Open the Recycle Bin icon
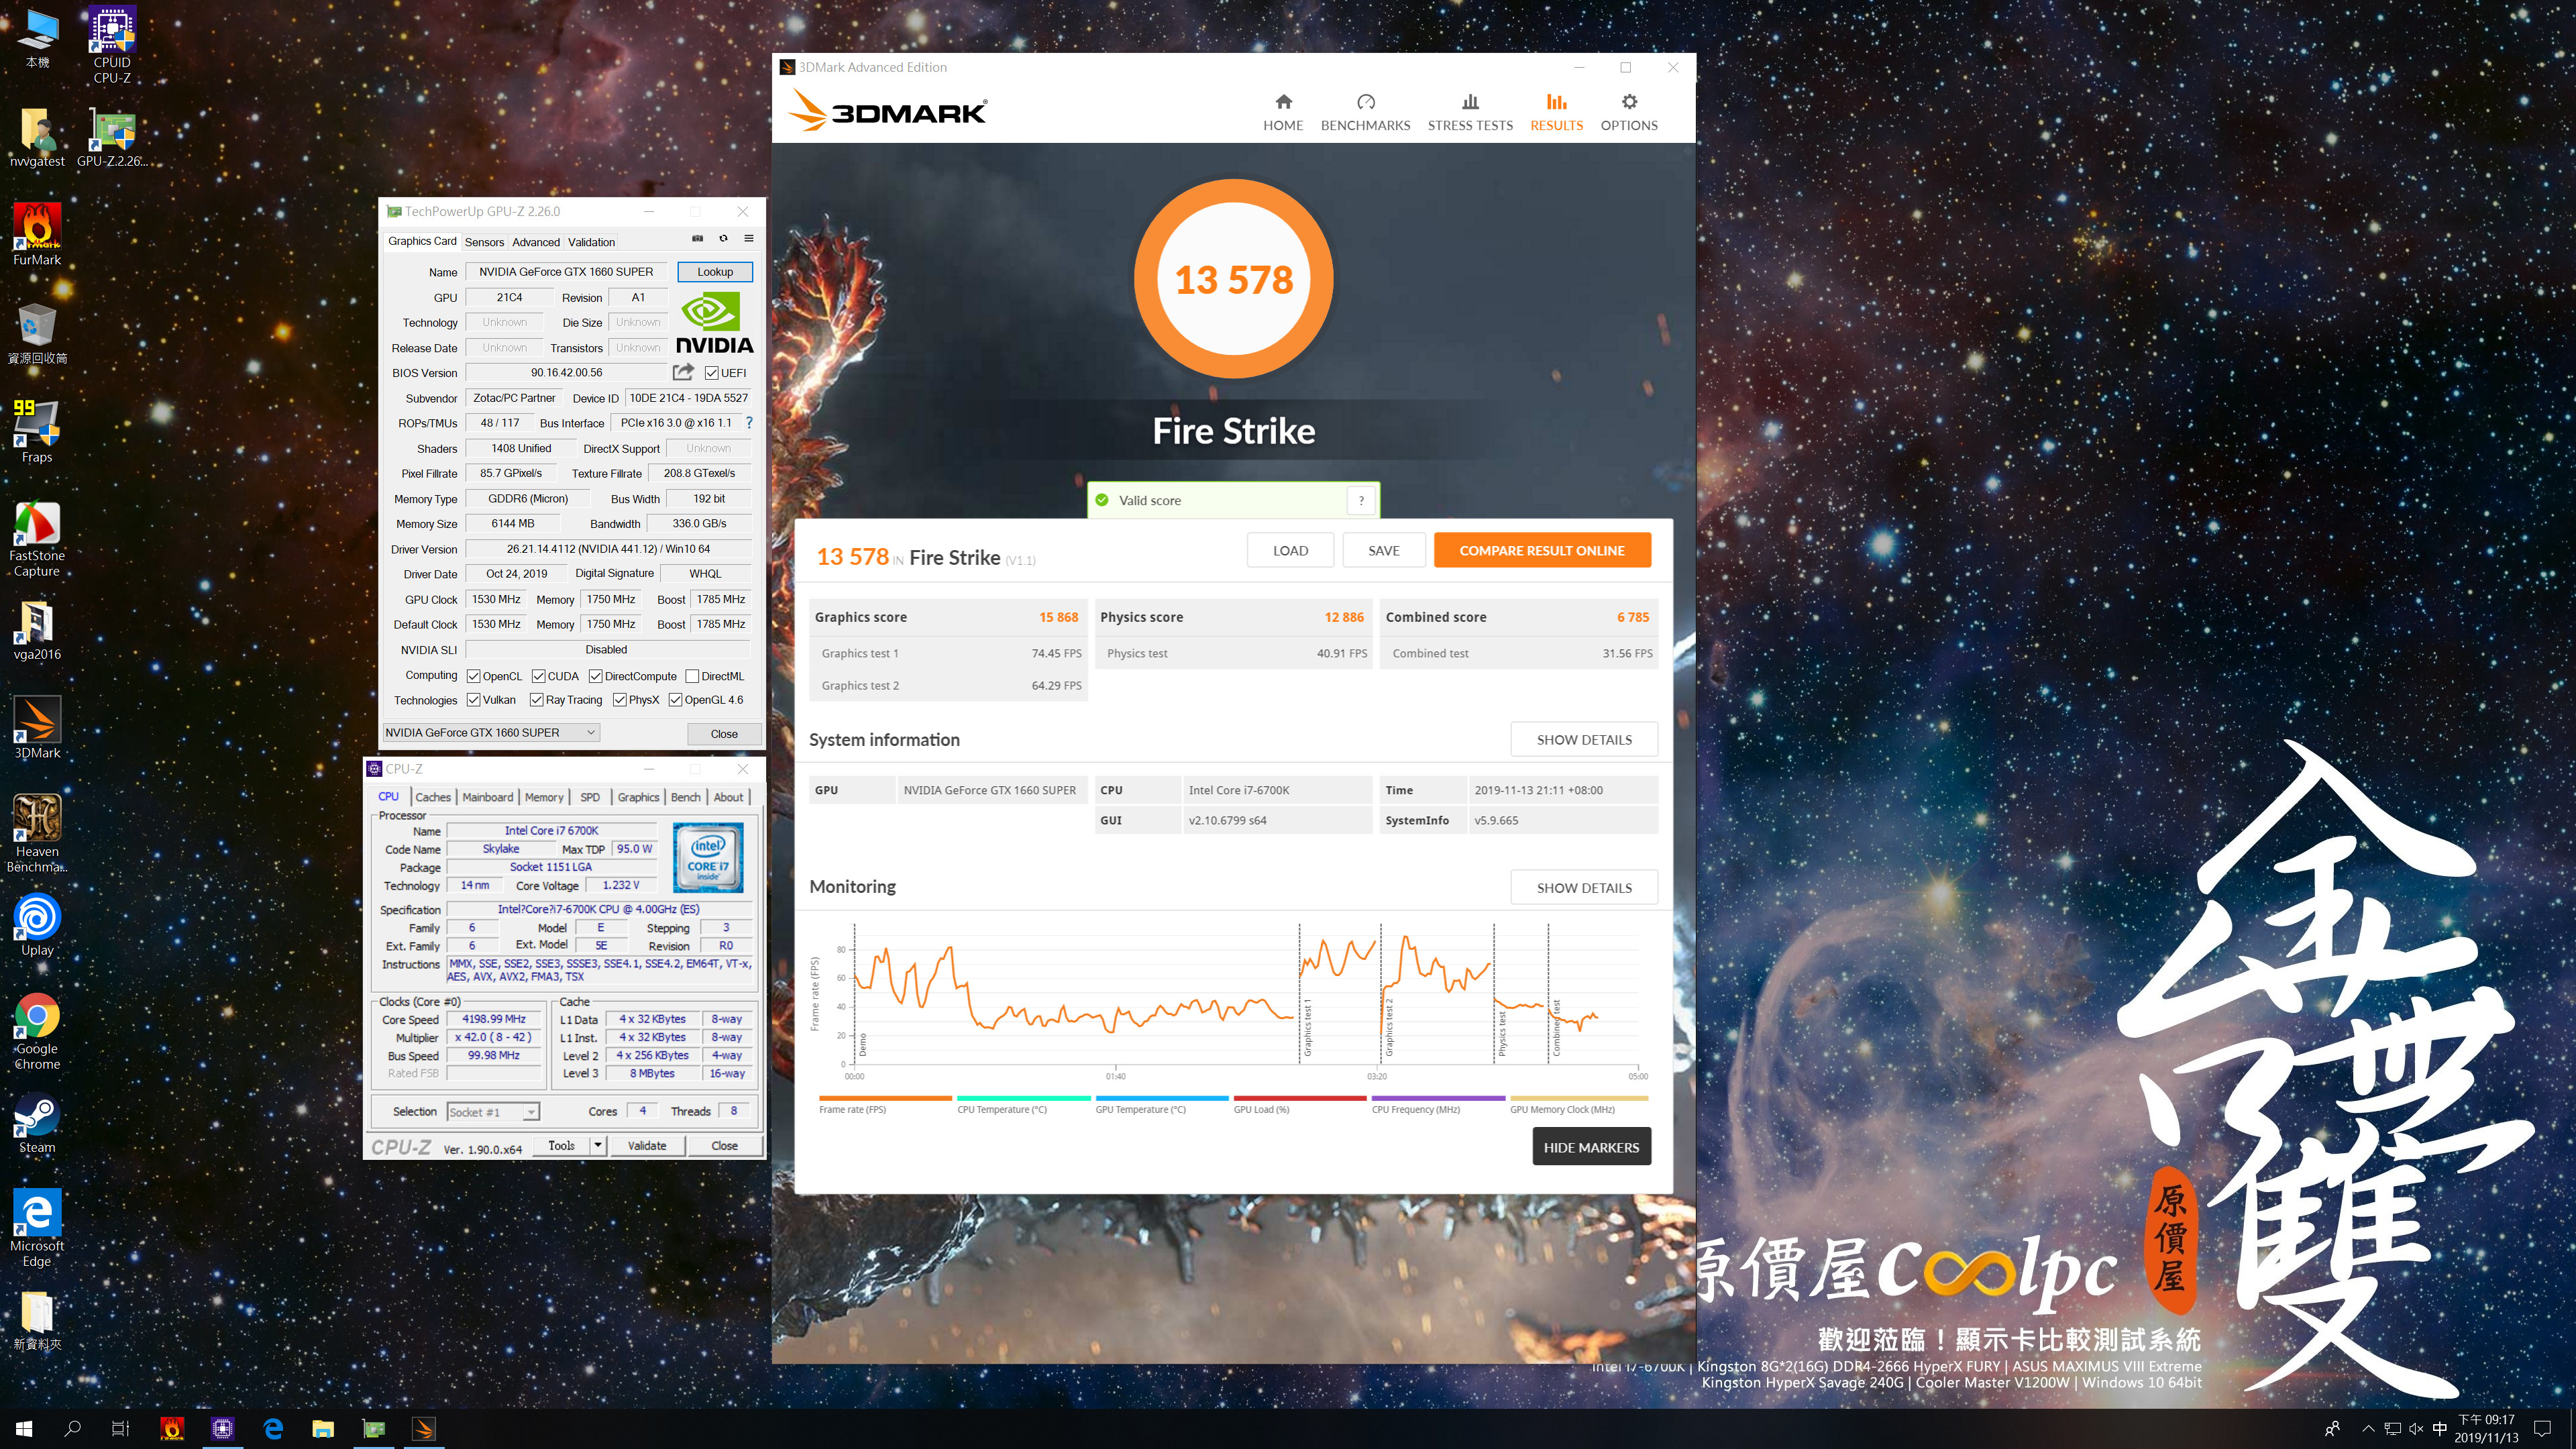Image resolution: width=2576 pixels, height=1449 pixels. pos(37,333)
